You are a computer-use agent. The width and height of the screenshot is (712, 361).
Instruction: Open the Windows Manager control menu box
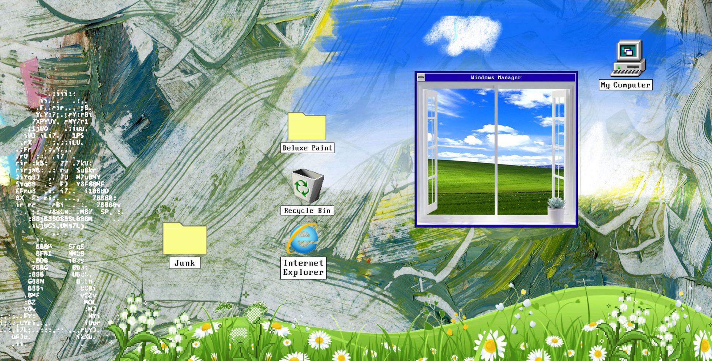tap(421, 77)
